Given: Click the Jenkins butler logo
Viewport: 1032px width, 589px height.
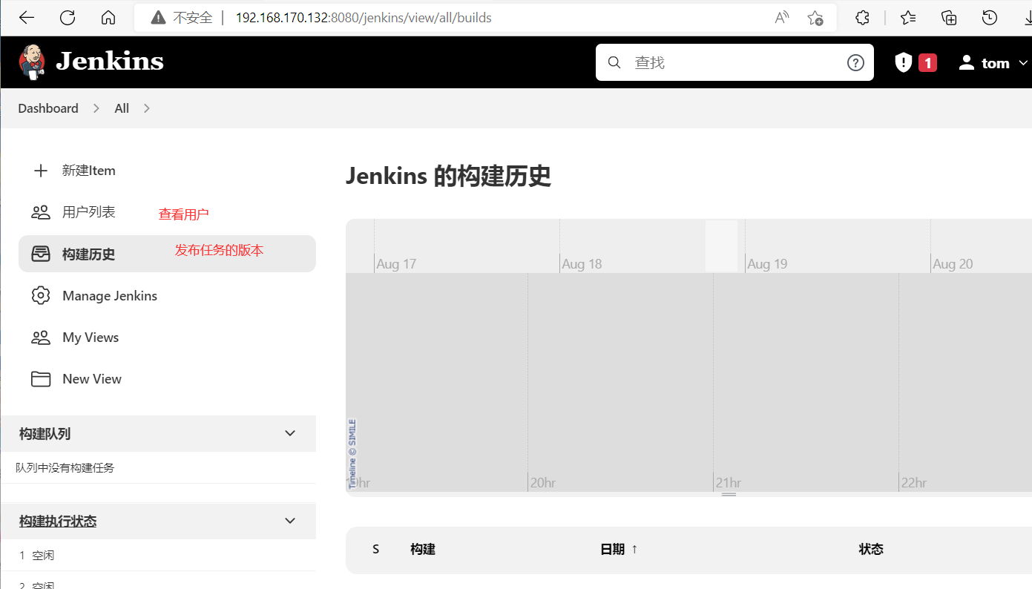Looking at the screenshot, I should pos(31,62).
